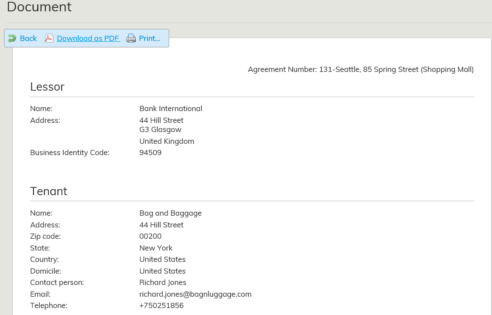Screen dimensions: 492x315
Task: Select the Print... link
Action: 150,38
